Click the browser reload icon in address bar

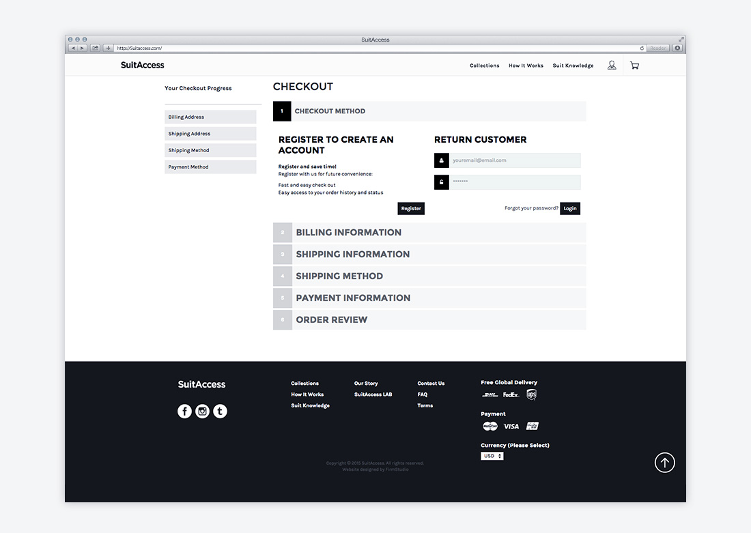click(x=642, y=48)
